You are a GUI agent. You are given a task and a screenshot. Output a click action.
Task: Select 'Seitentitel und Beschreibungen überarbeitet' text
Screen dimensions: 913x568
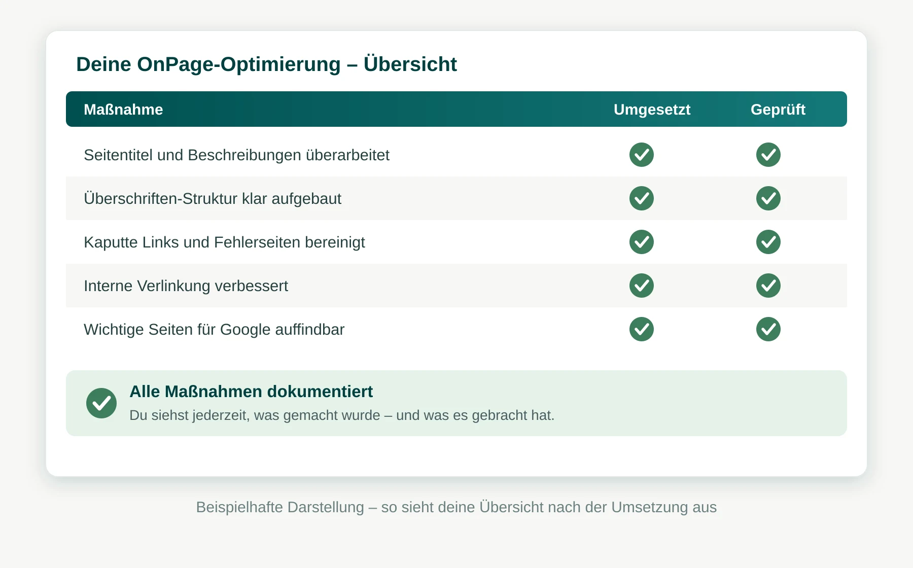[x=236, y=155]
